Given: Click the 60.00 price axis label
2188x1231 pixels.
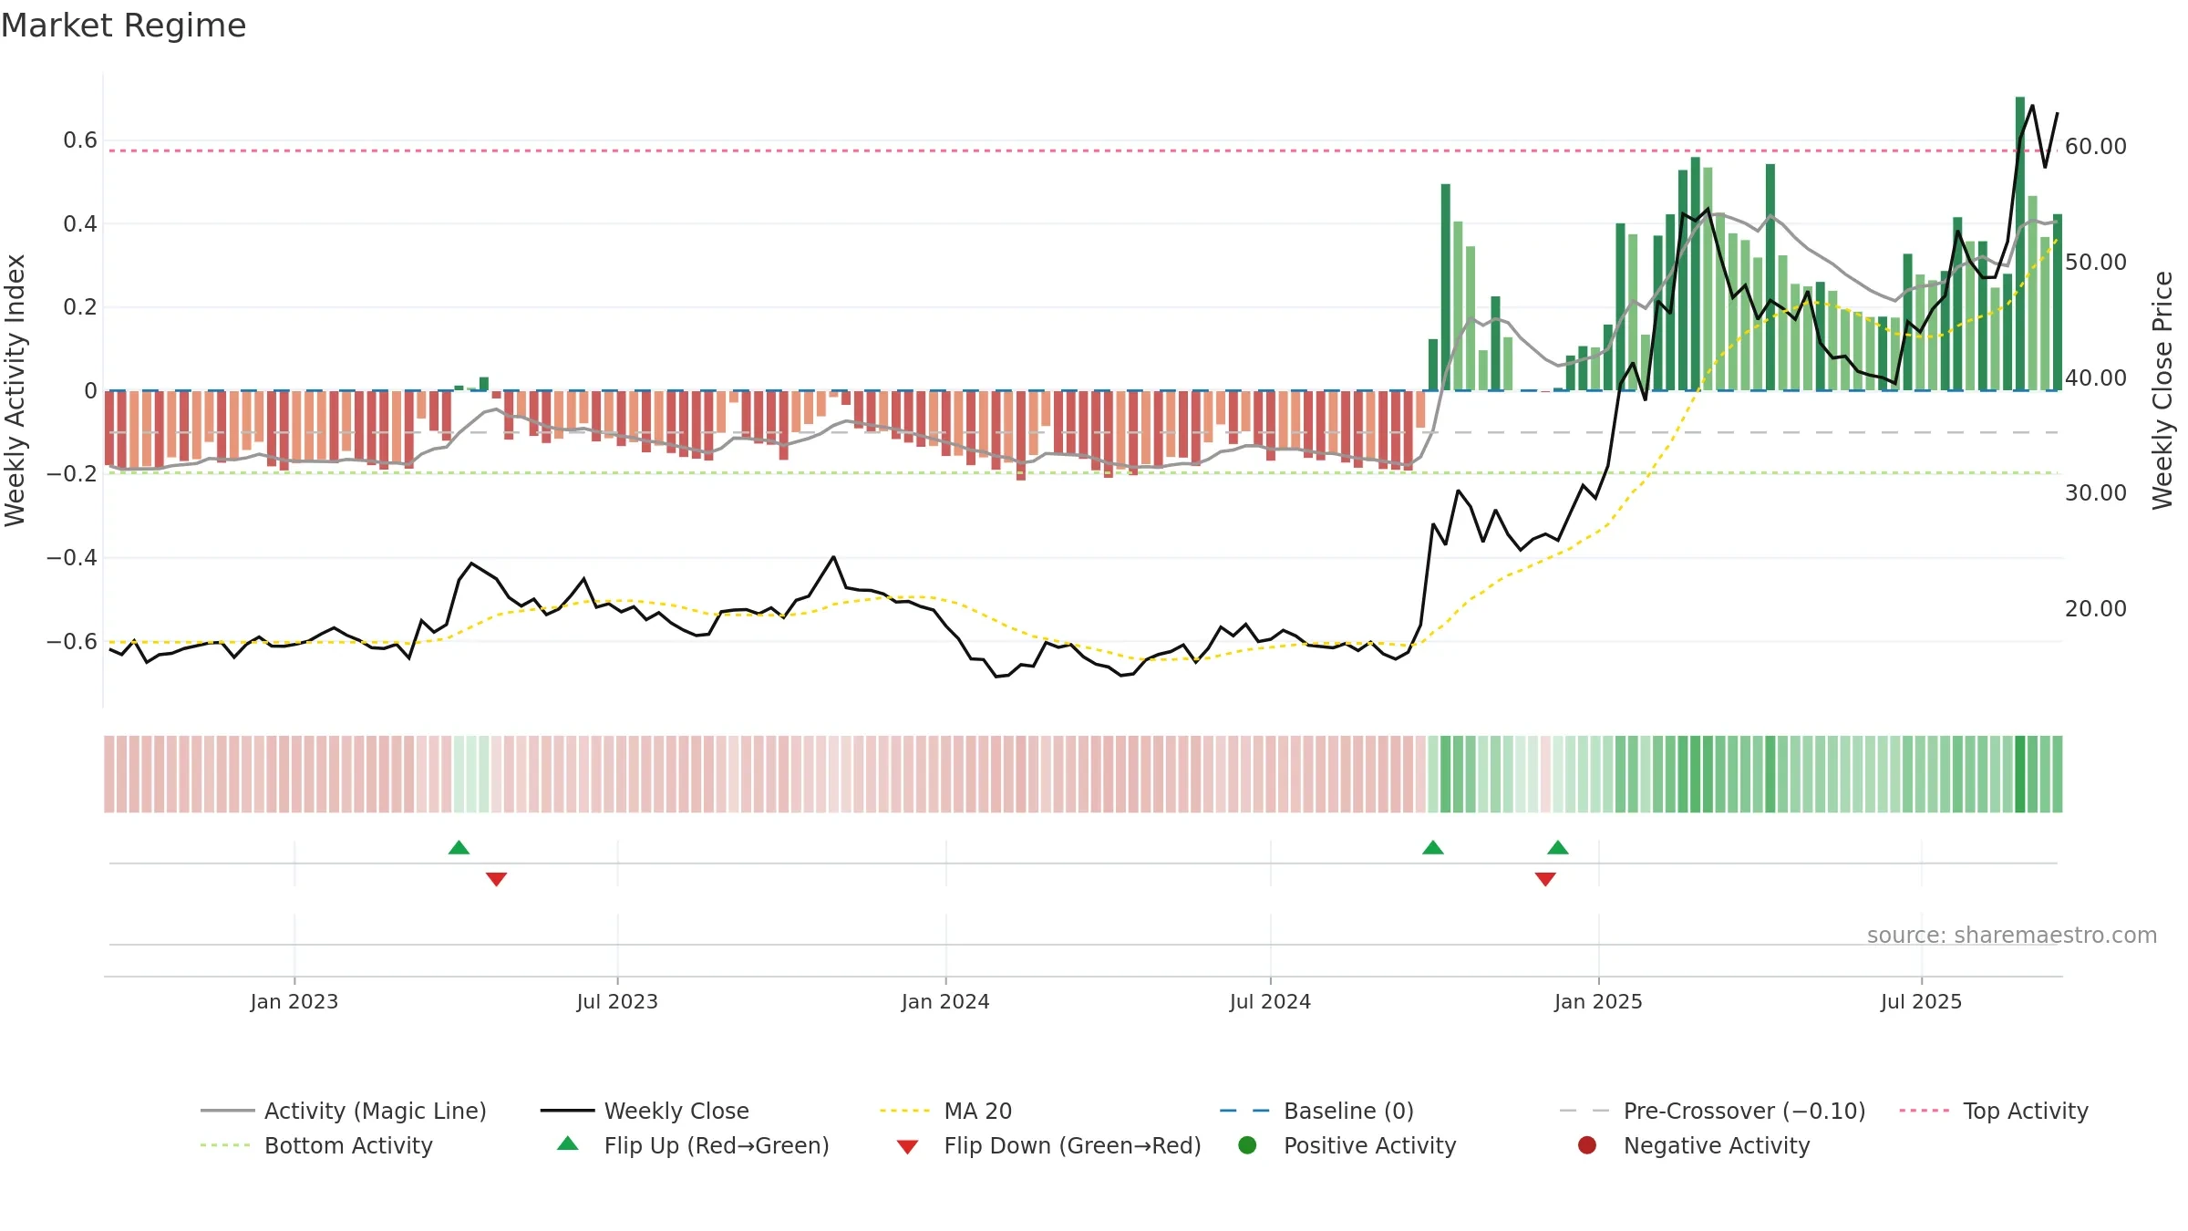Looking at the screenshot, I should 2096,146.
